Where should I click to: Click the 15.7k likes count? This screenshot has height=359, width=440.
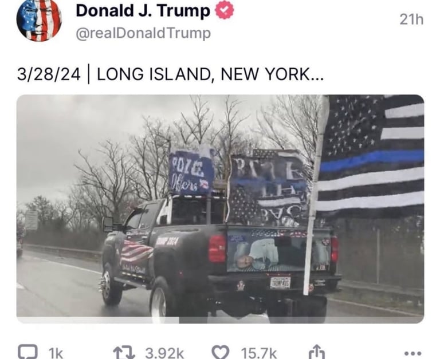click(x=259, y=353)
